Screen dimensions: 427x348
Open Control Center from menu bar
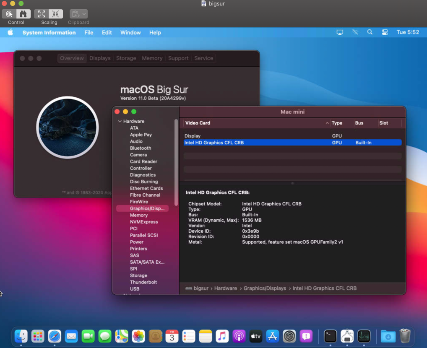(385, 32)
